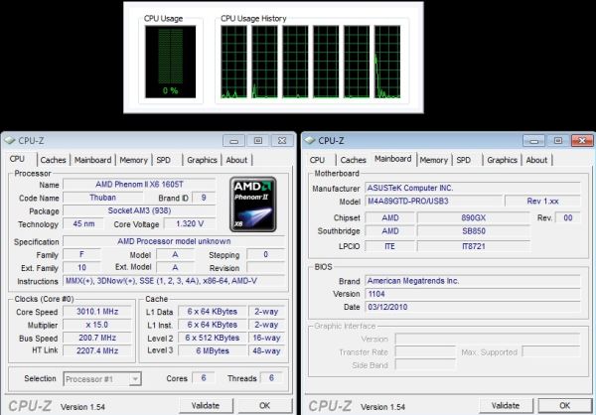Image resolution: width=596 pixels, height=415 pixels.
Task: Click CPU-Z app icon in left window title
Action: 10,141
